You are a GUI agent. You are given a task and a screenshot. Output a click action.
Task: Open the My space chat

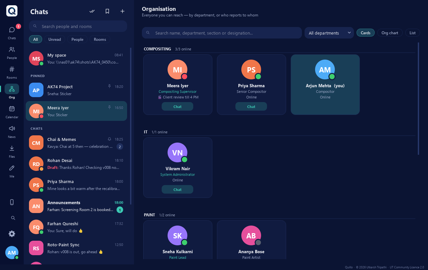pos(76,58)
